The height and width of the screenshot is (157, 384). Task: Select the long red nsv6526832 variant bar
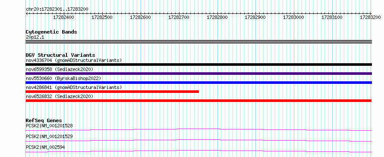click(198, 101)
